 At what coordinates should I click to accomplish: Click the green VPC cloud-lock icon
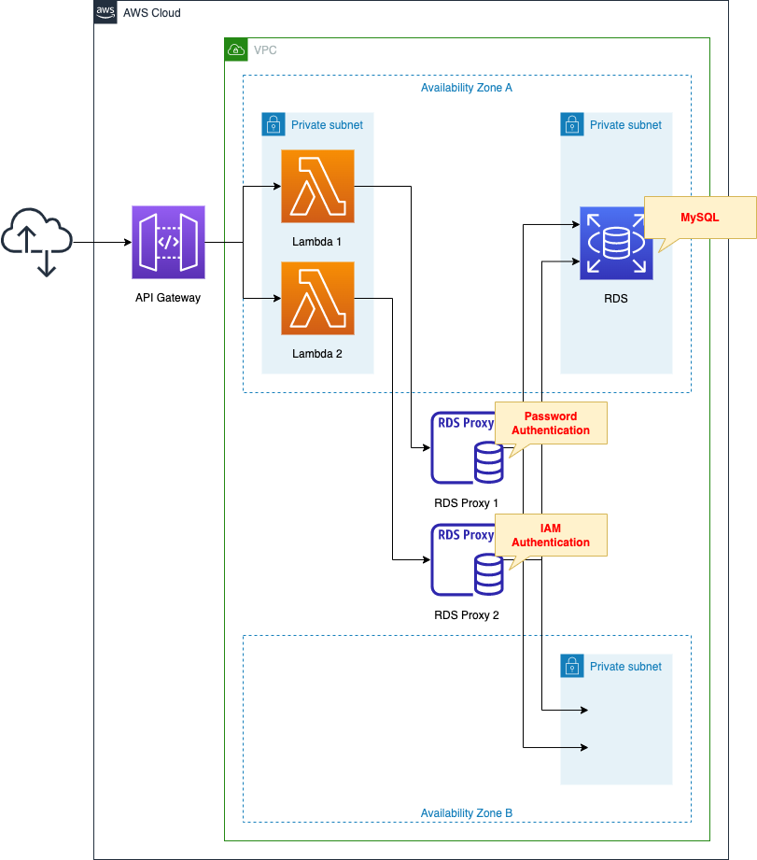(236, 49)
